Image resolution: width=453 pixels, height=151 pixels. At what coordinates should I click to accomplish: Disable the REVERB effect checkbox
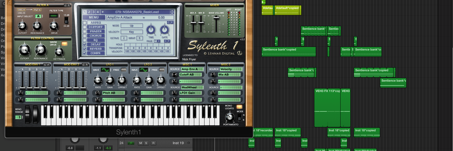point(85,49)
